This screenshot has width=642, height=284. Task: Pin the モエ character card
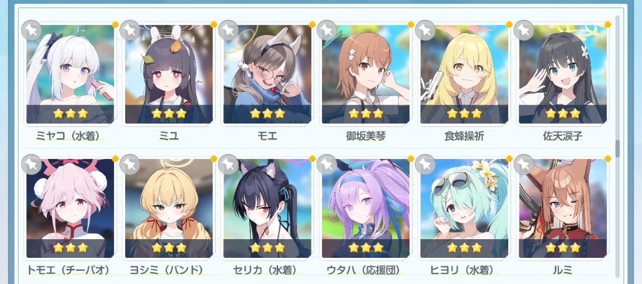228,30
